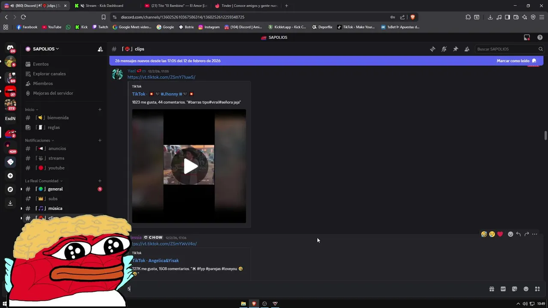The width and height of the screenshot is (548, 308).
Task: Click the chat scrollbar thumb
Action: coord(545,136)
